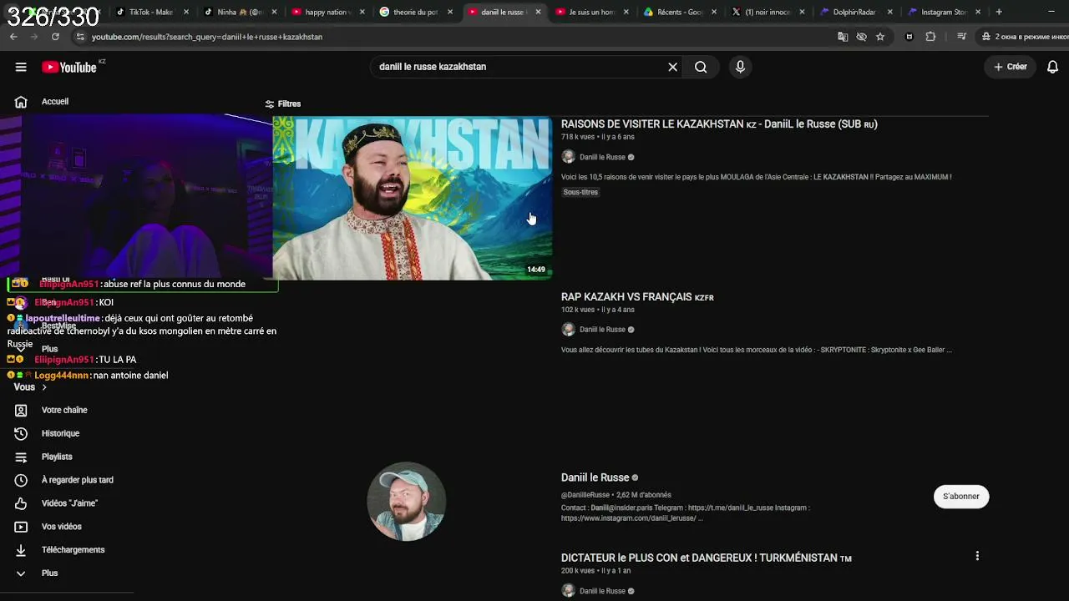Viewport: 1069px width, 601px height.
Task: Switch to the Ninha tab
Action: [238, 13]
